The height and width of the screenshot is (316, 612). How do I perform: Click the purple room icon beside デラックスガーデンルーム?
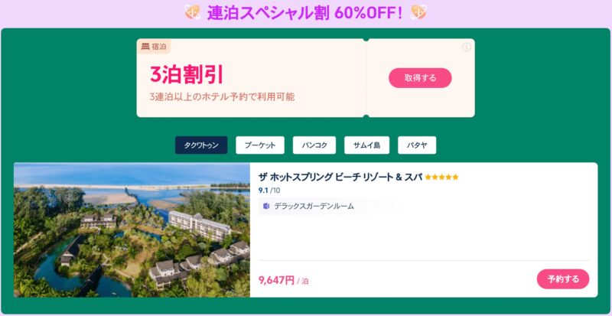click(x=266, y=207)
